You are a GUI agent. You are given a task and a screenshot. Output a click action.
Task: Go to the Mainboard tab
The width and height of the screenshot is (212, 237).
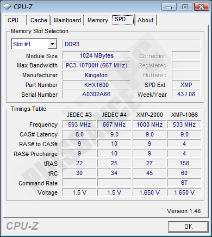(x=67, y=20)
